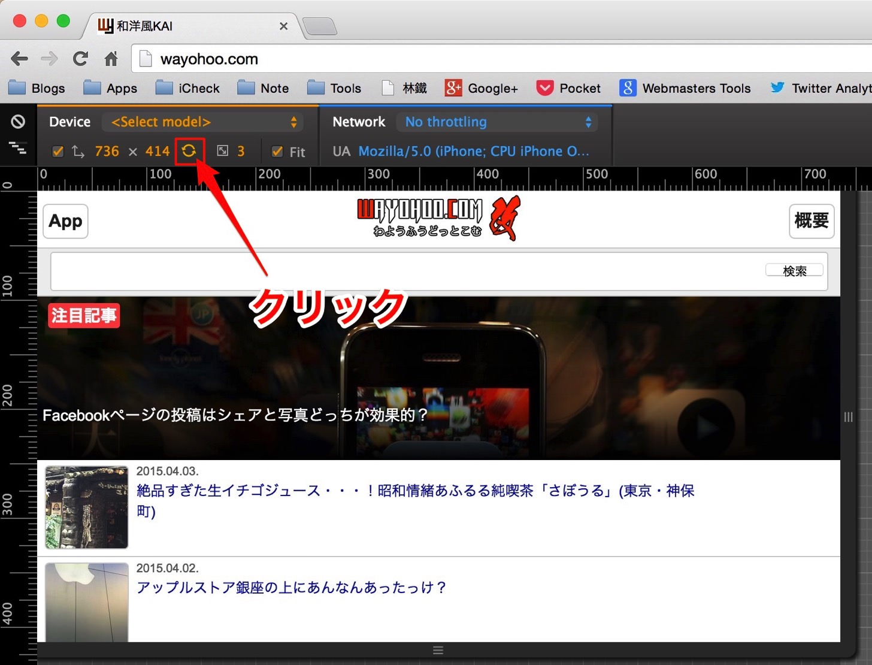Click the 検索 search button
This screenshot has height=665, width=872.
click(795, 271)
